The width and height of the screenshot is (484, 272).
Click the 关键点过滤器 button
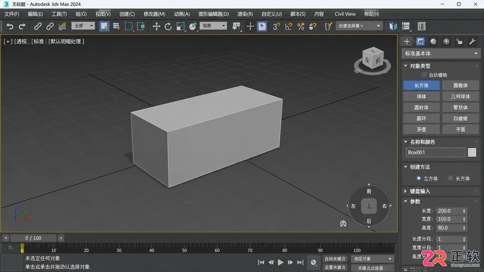372,268
